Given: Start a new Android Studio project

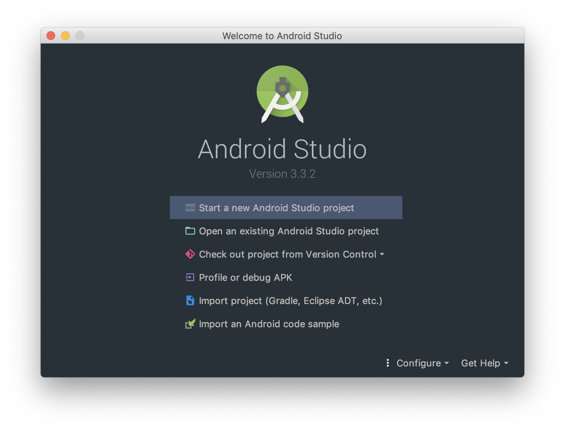Looking at the screenshot, I should (286, 208).
